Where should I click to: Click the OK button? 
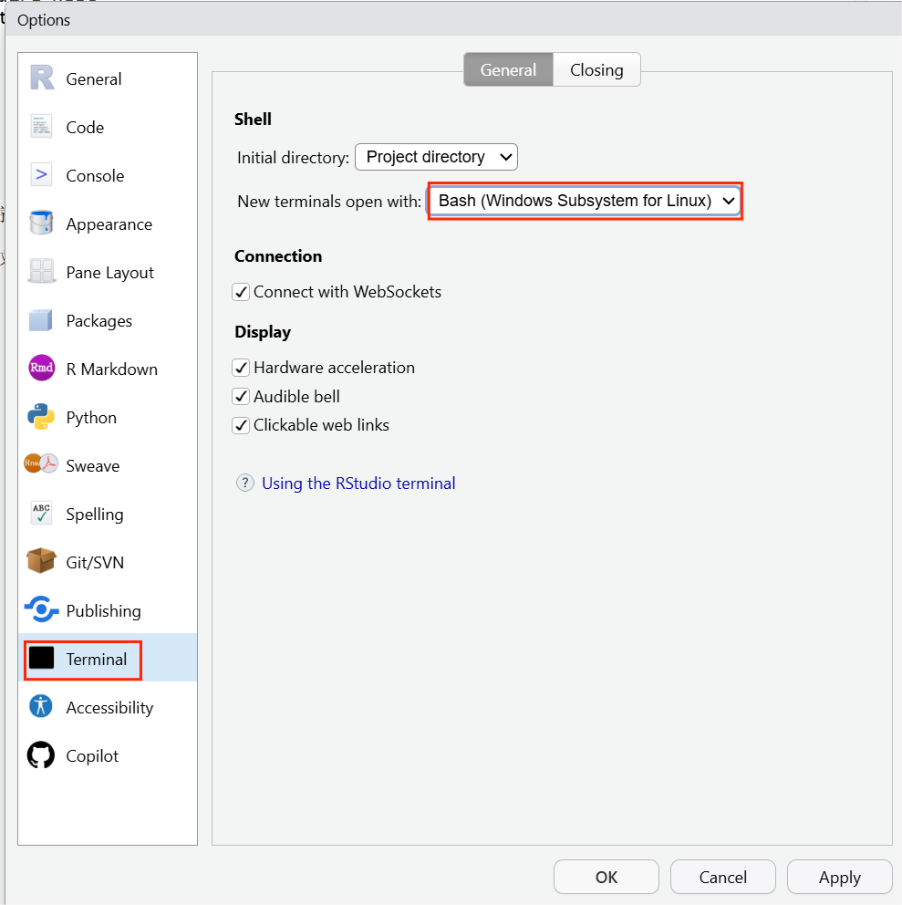click(x=607, y=878)
